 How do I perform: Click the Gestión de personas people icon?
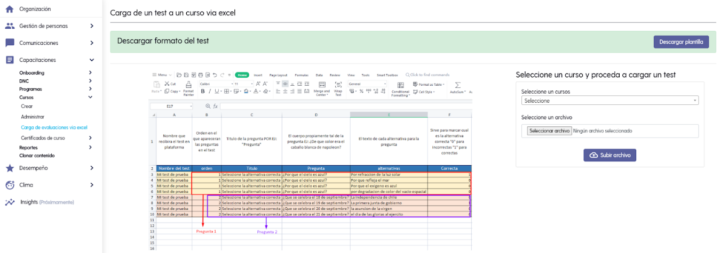pos(10,26)
